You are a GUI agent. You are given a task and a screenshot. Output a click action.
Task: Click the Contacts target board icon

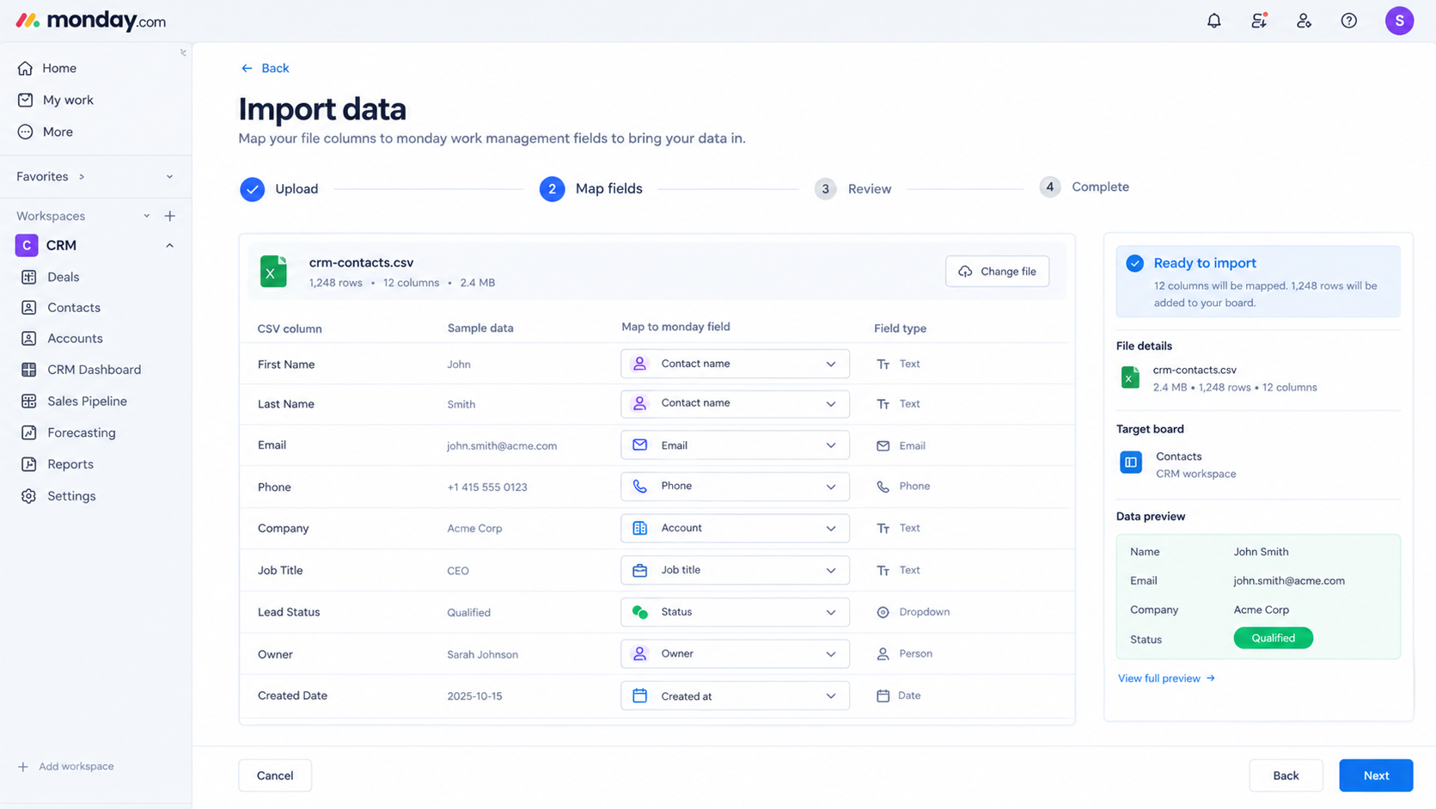click(x=1131, y=463)
